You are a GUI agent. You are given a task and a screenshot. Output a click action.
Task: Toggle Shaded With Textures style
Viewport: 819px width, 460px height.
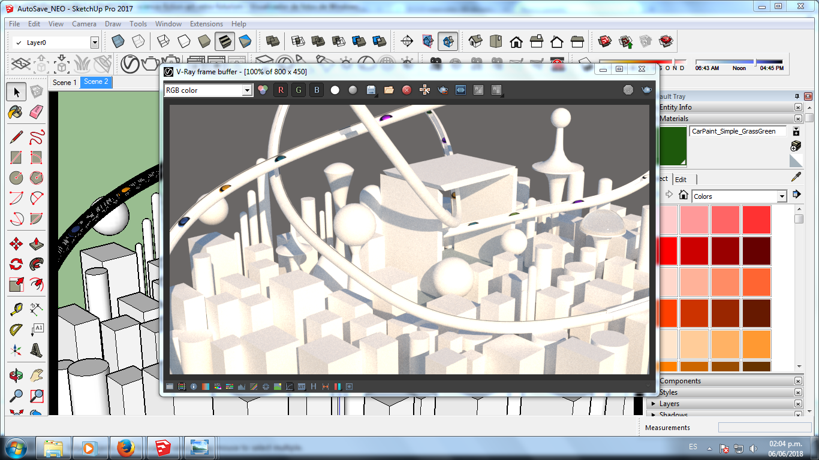coord(224,41)
